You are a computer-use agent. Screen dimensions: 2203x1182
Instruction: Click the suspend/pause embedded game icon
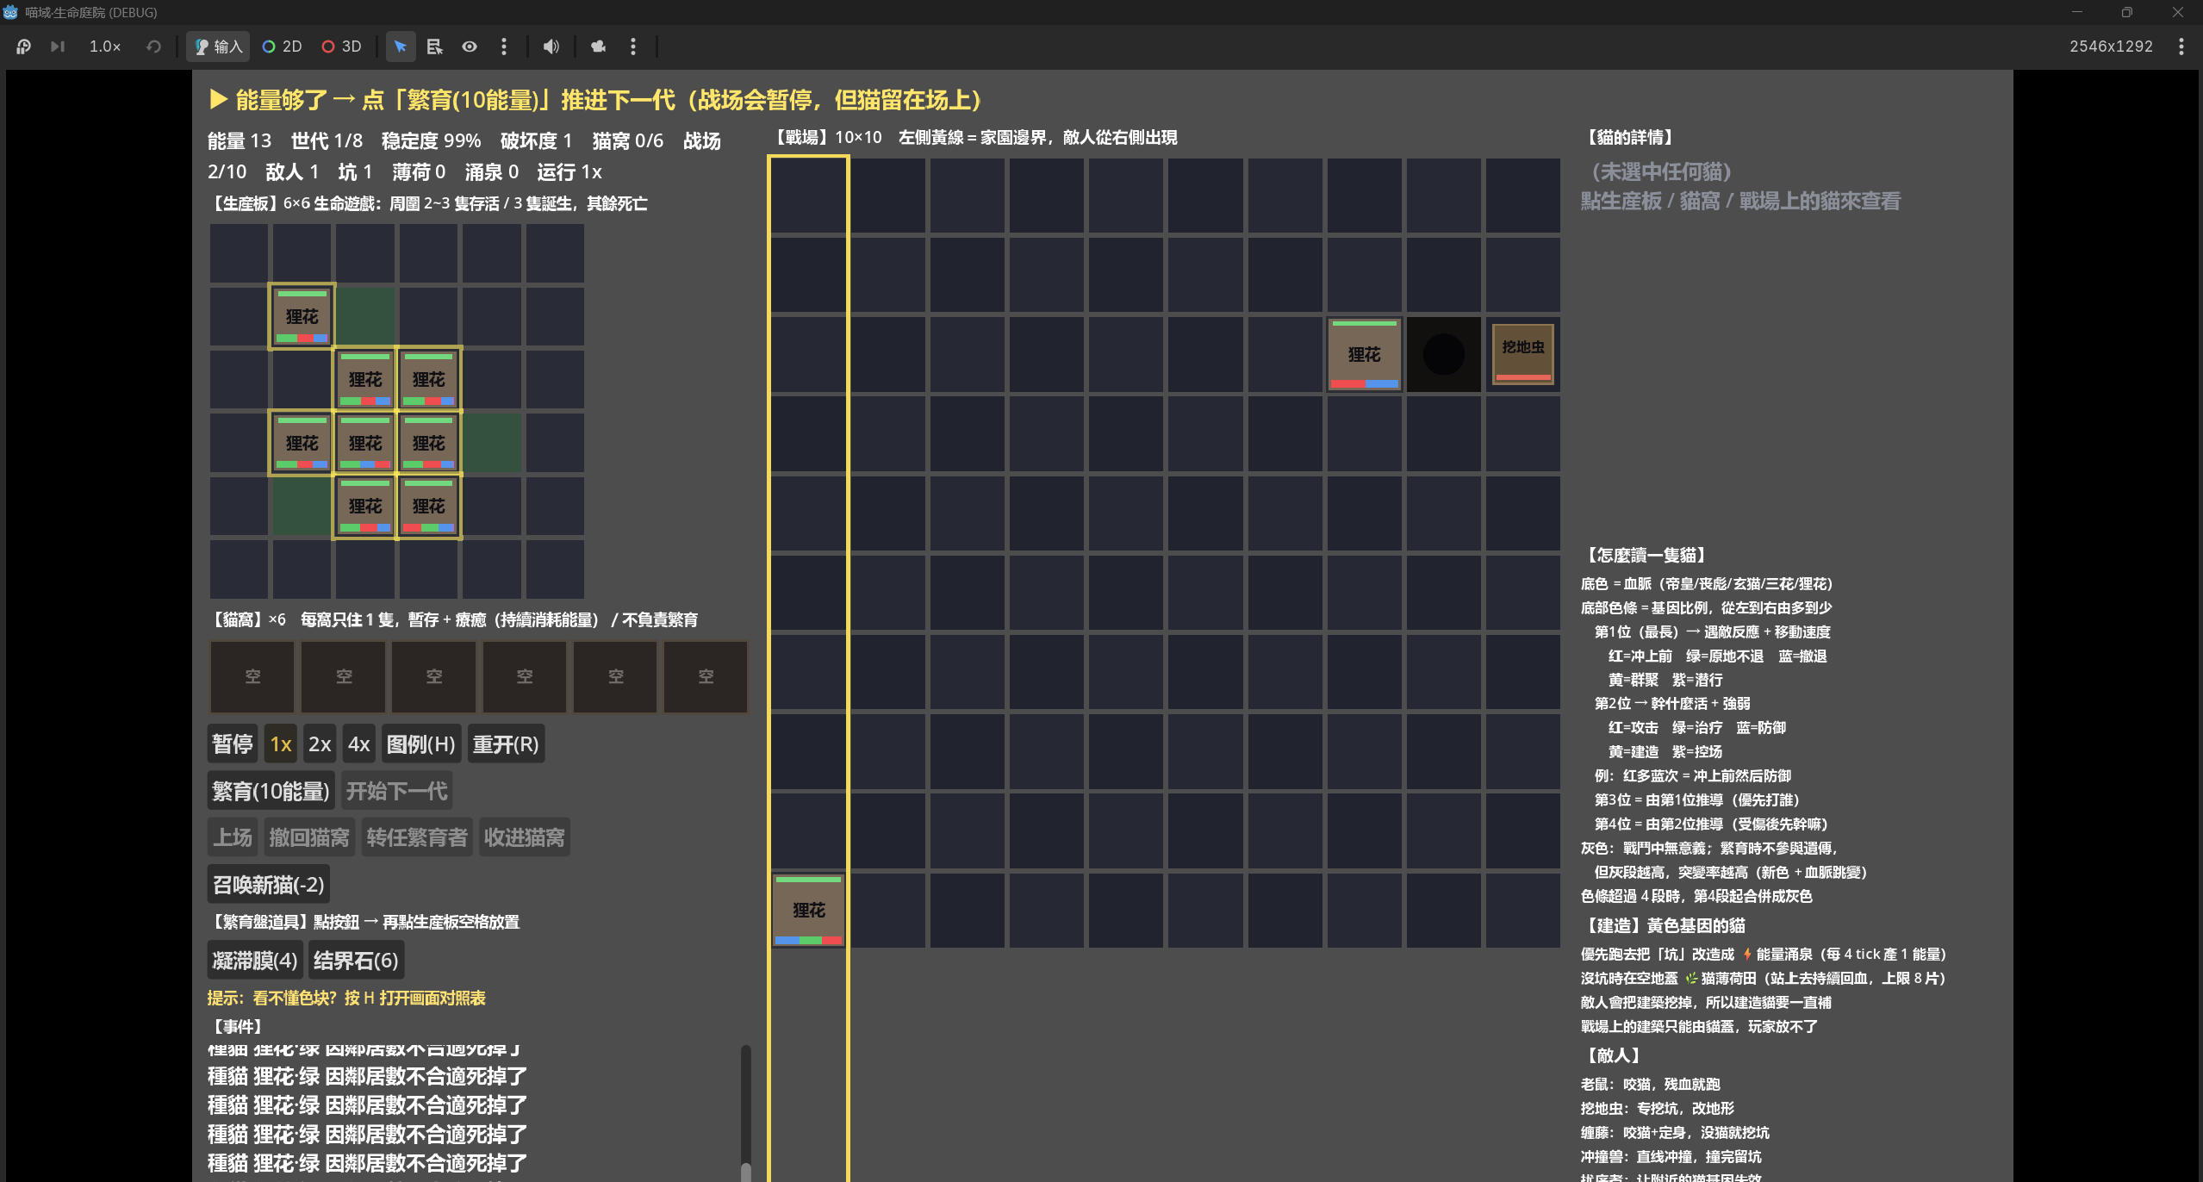click(23, 47)
